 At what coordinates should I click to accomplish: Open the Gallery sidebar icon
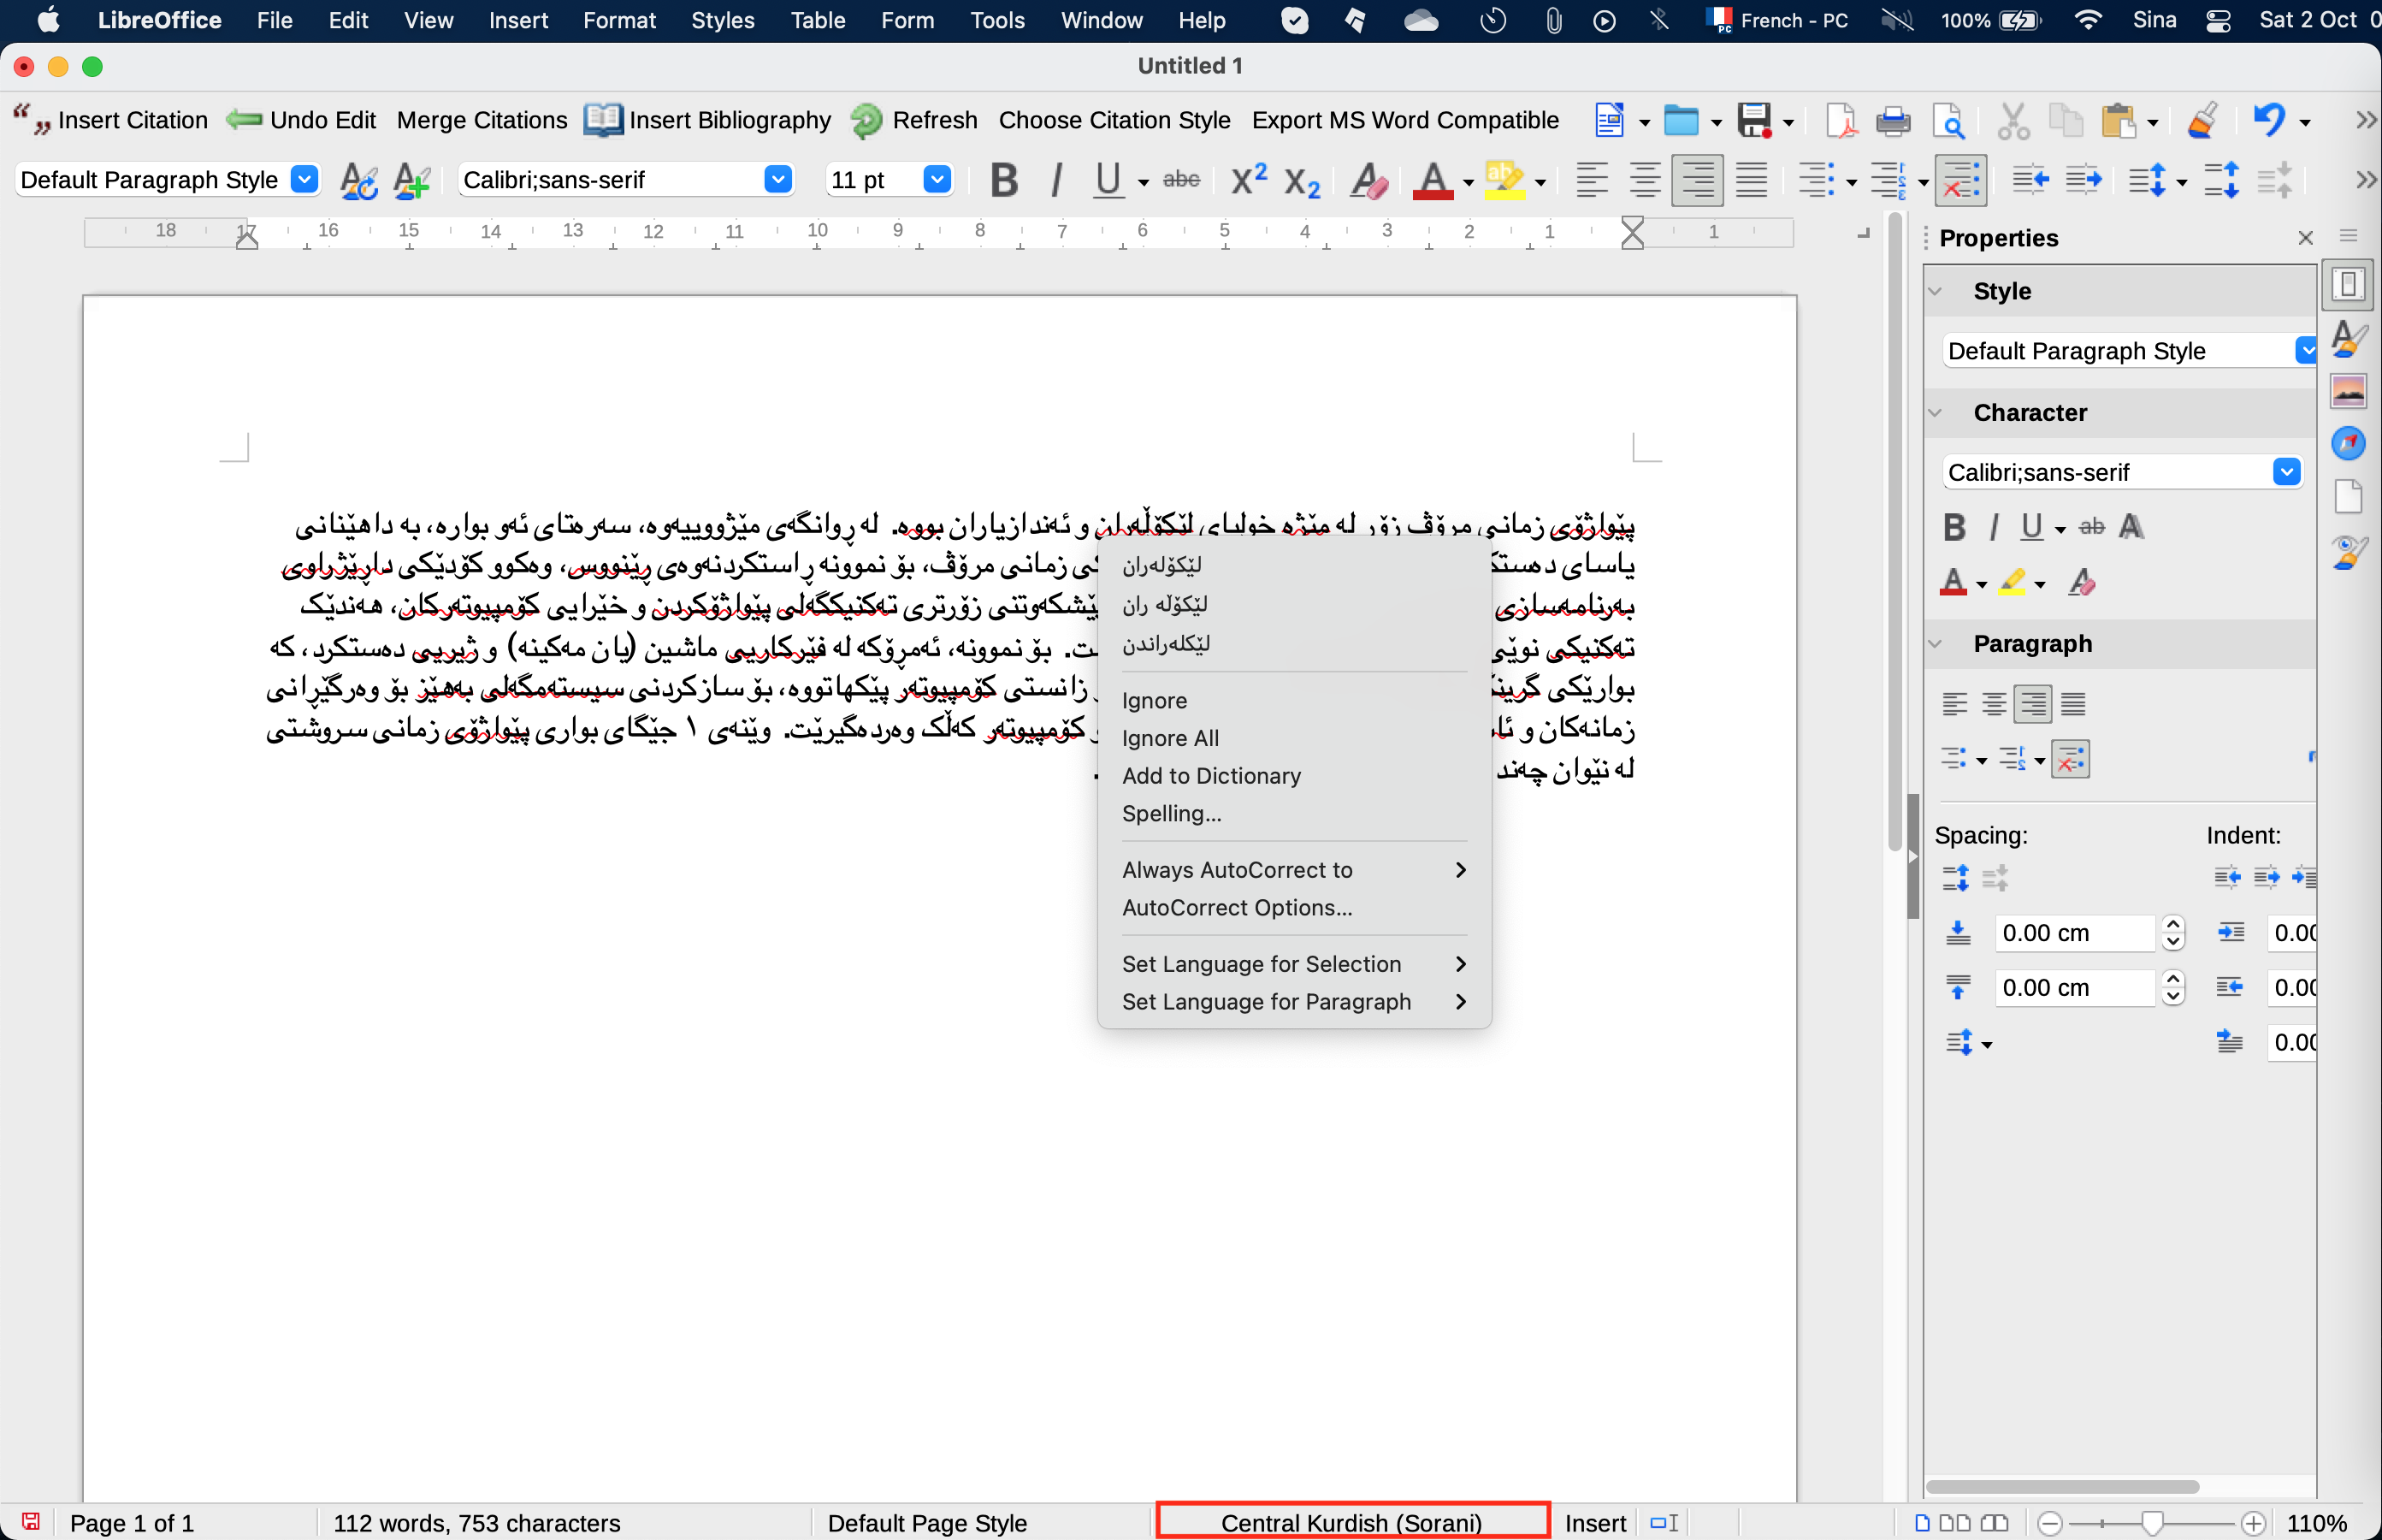[x=2348, y=390]
